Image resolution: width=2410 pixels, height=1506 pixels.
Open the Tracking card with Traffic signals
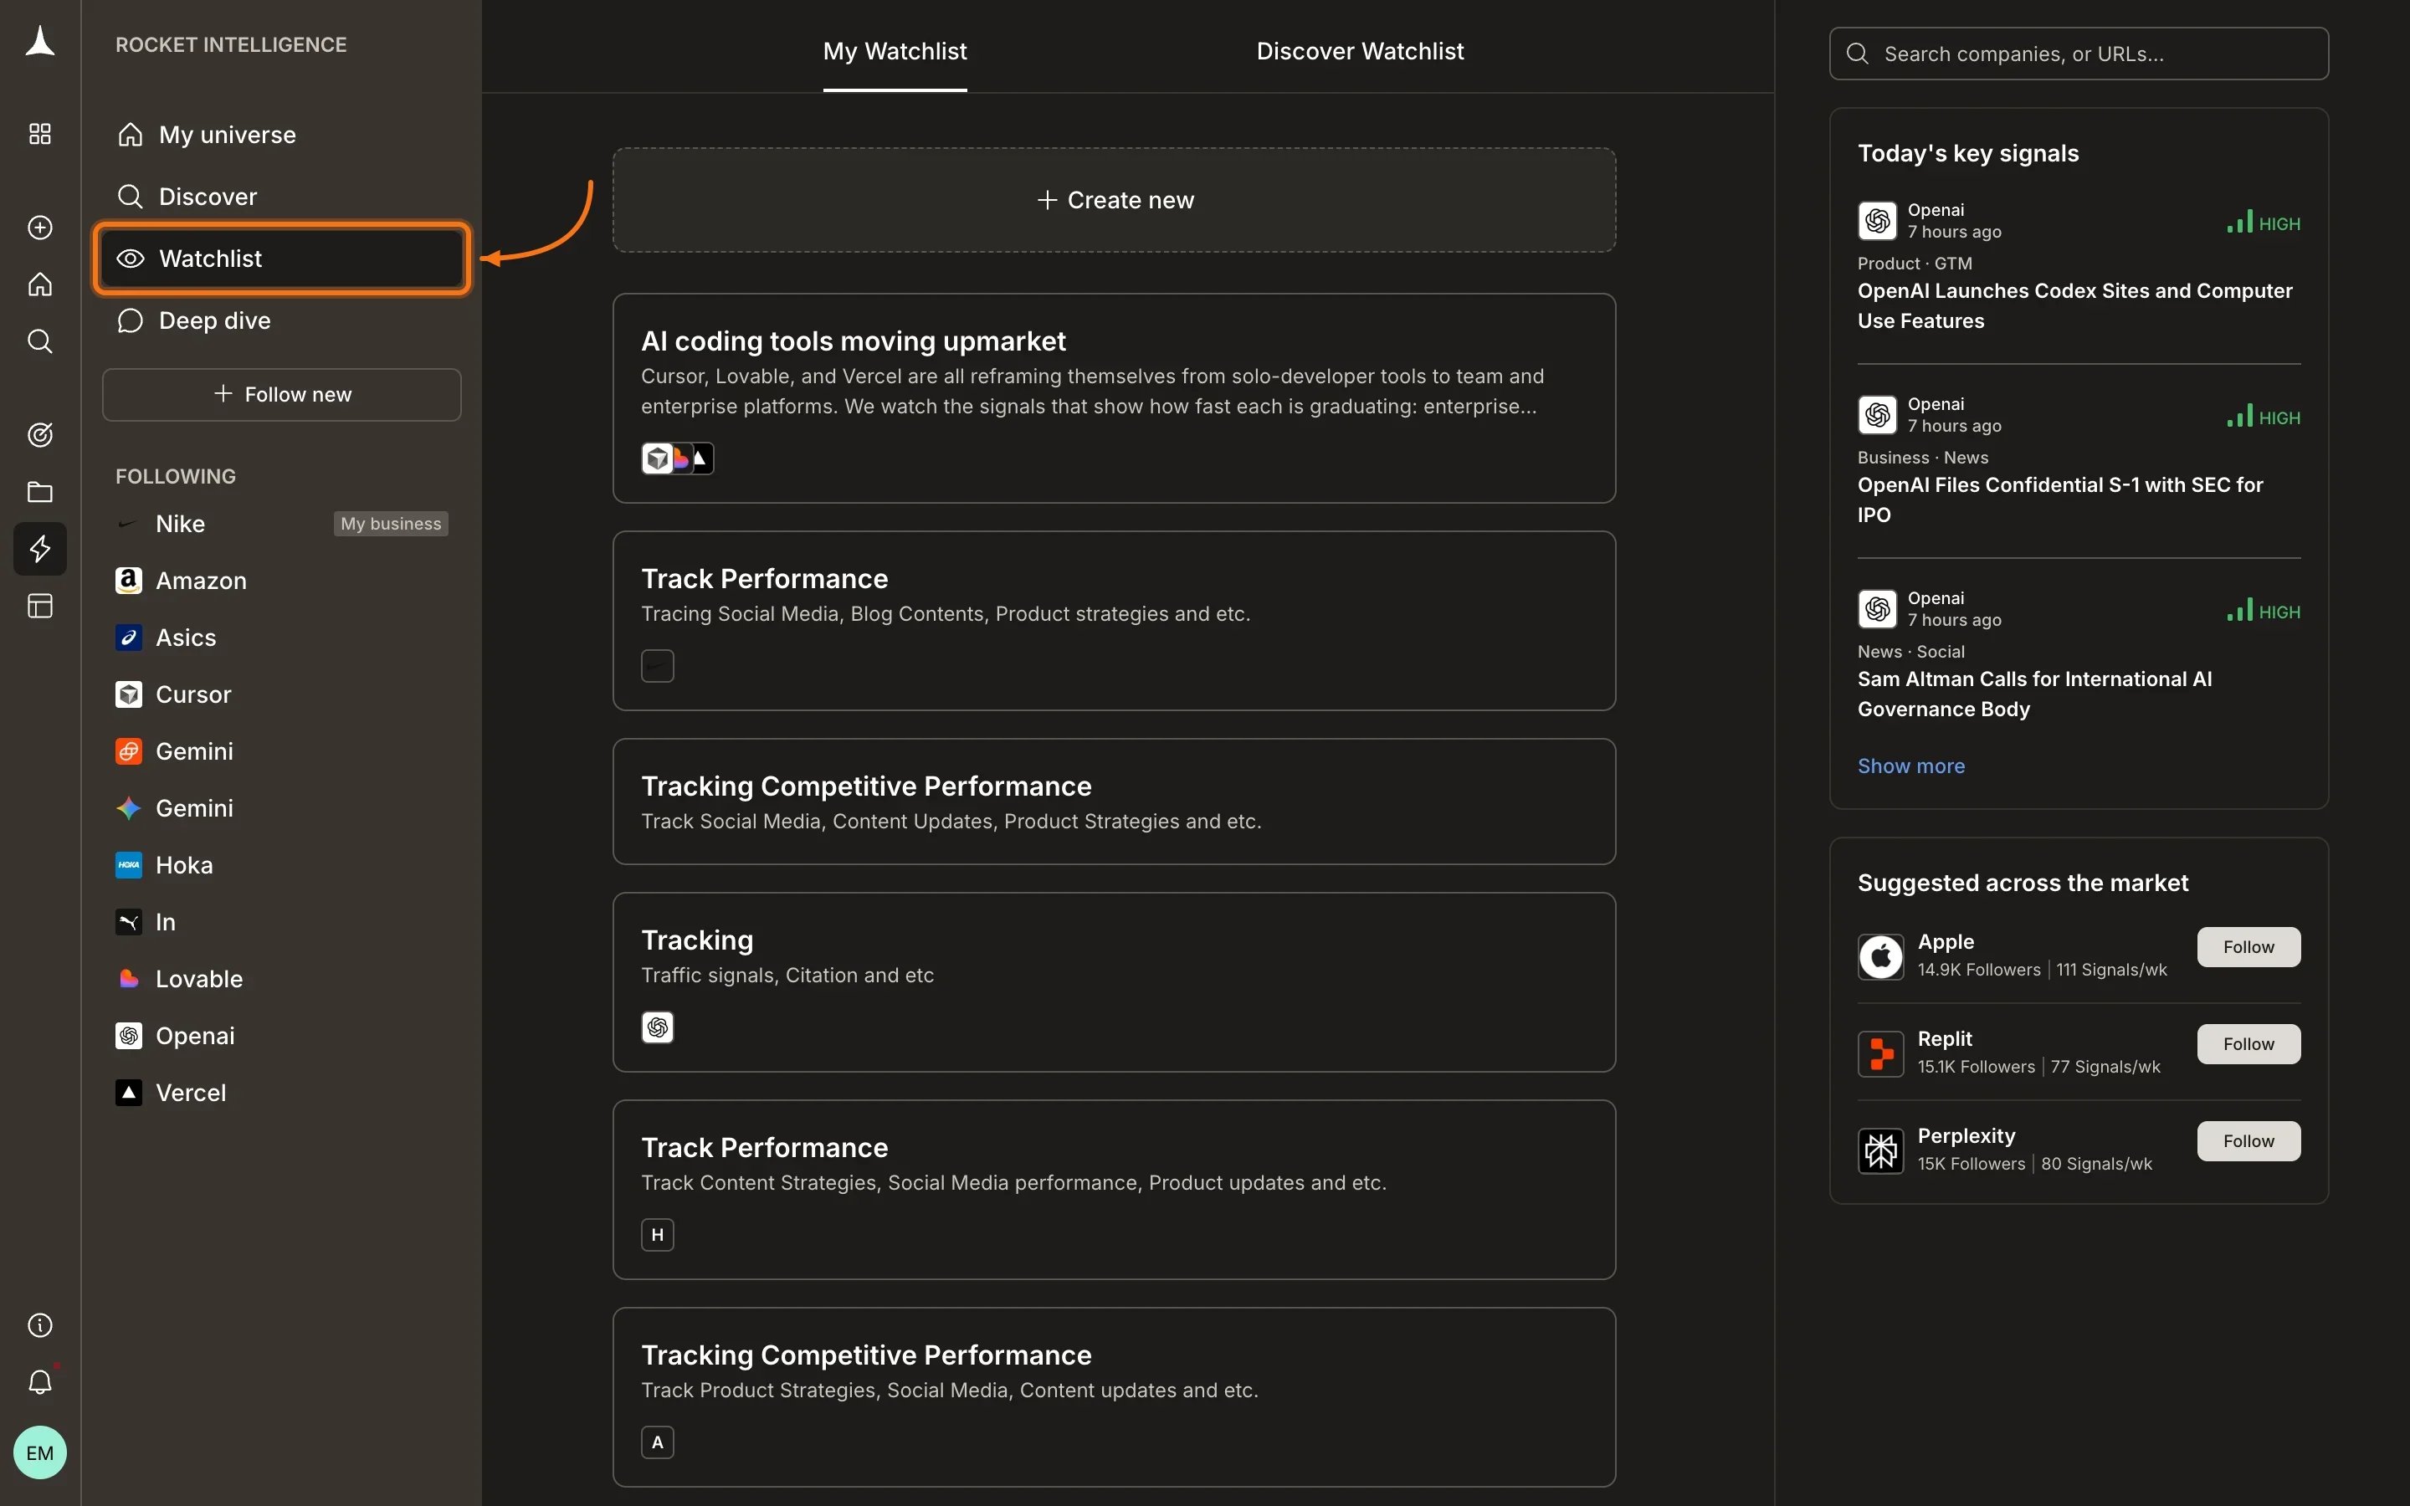pos(1114,982)
